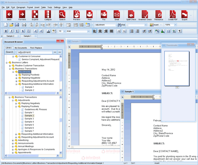Click the open folder icon
198x165 pixels.
[11, 25]
